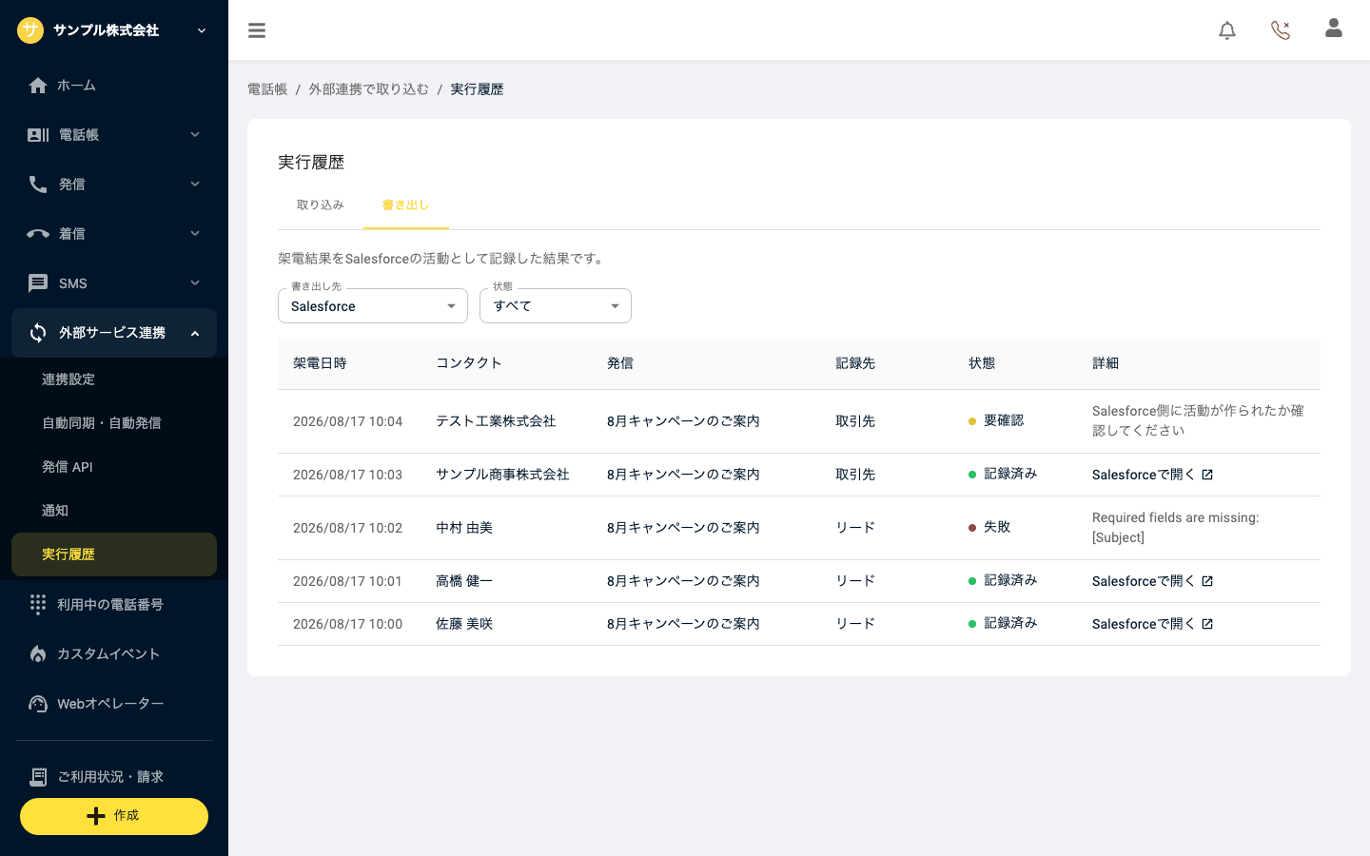Click external-link icon in 高橋 健一 row

click(x=1207, y=581)
